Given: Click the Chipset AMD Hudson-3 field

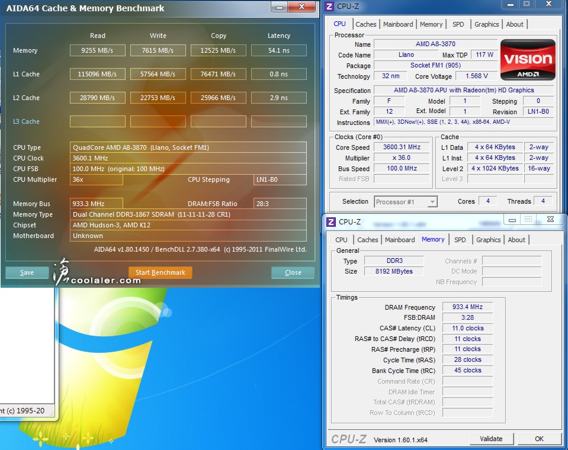Looking at the screenshot, I should tap(188, 225).
